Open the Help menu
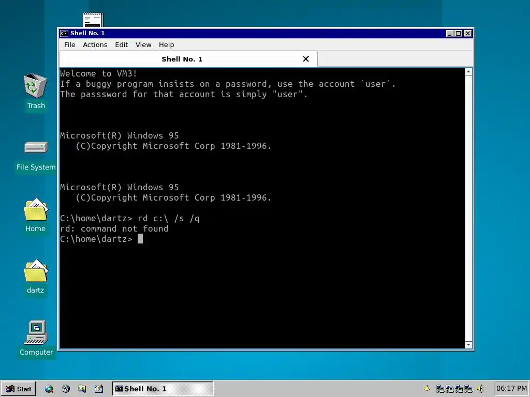 166,44
